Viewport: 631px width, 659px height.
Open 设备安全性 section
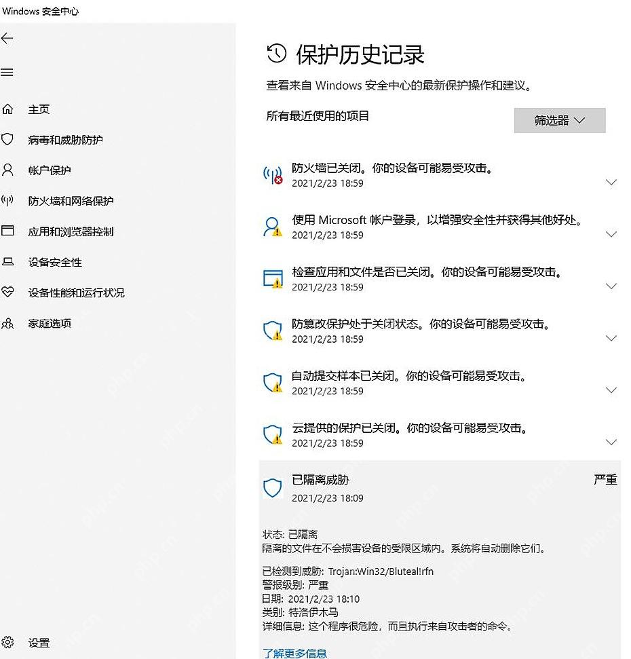(54, 262)
